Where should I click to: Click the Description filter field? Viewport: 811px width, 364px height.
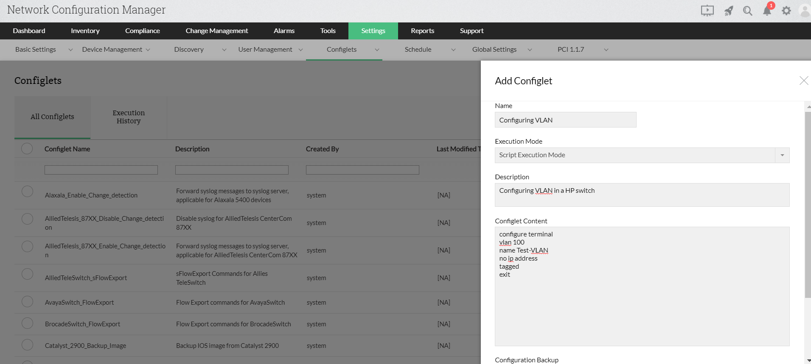click(x=232, y=170)
